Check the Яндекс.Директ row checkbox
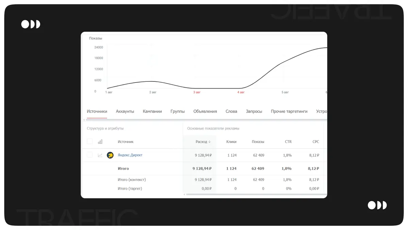Screen dimensions: 408x230 coord(90,155)
